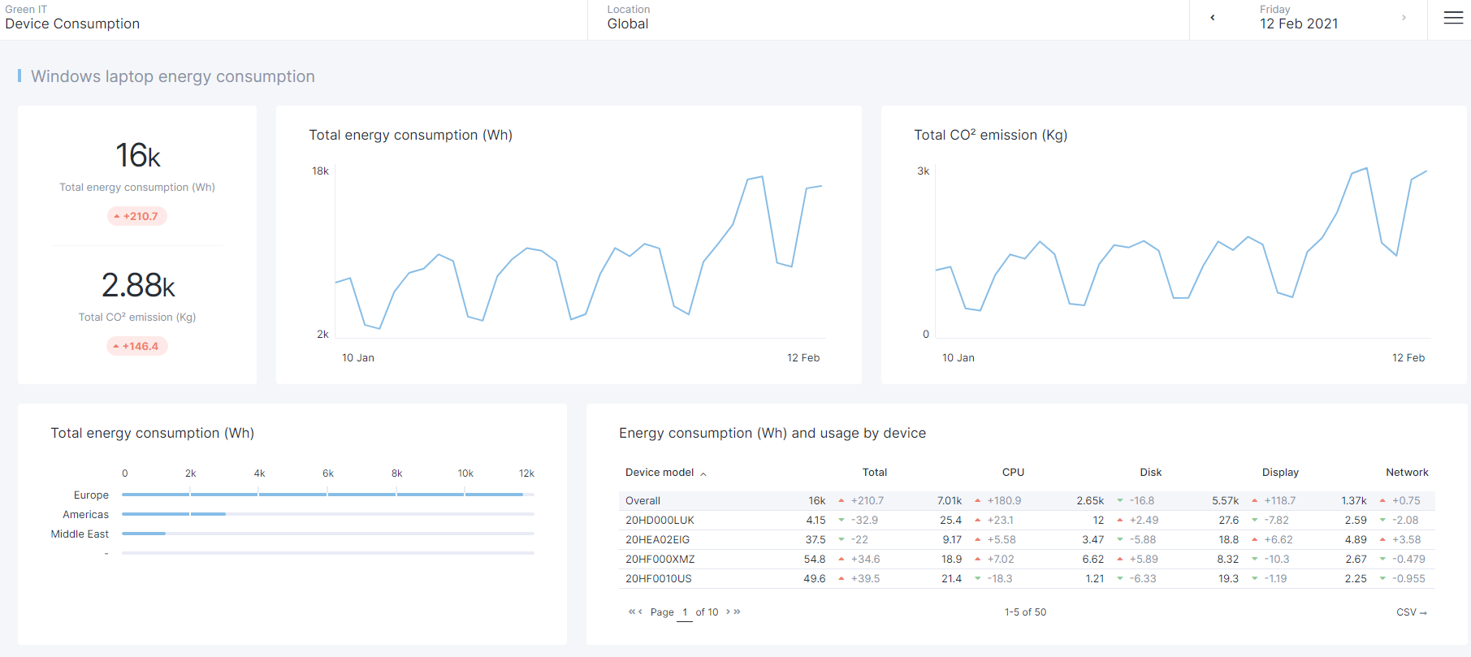Click the Europe consumption bar
Viewport: 1471px width, 657px height.
tap(322, 495)
